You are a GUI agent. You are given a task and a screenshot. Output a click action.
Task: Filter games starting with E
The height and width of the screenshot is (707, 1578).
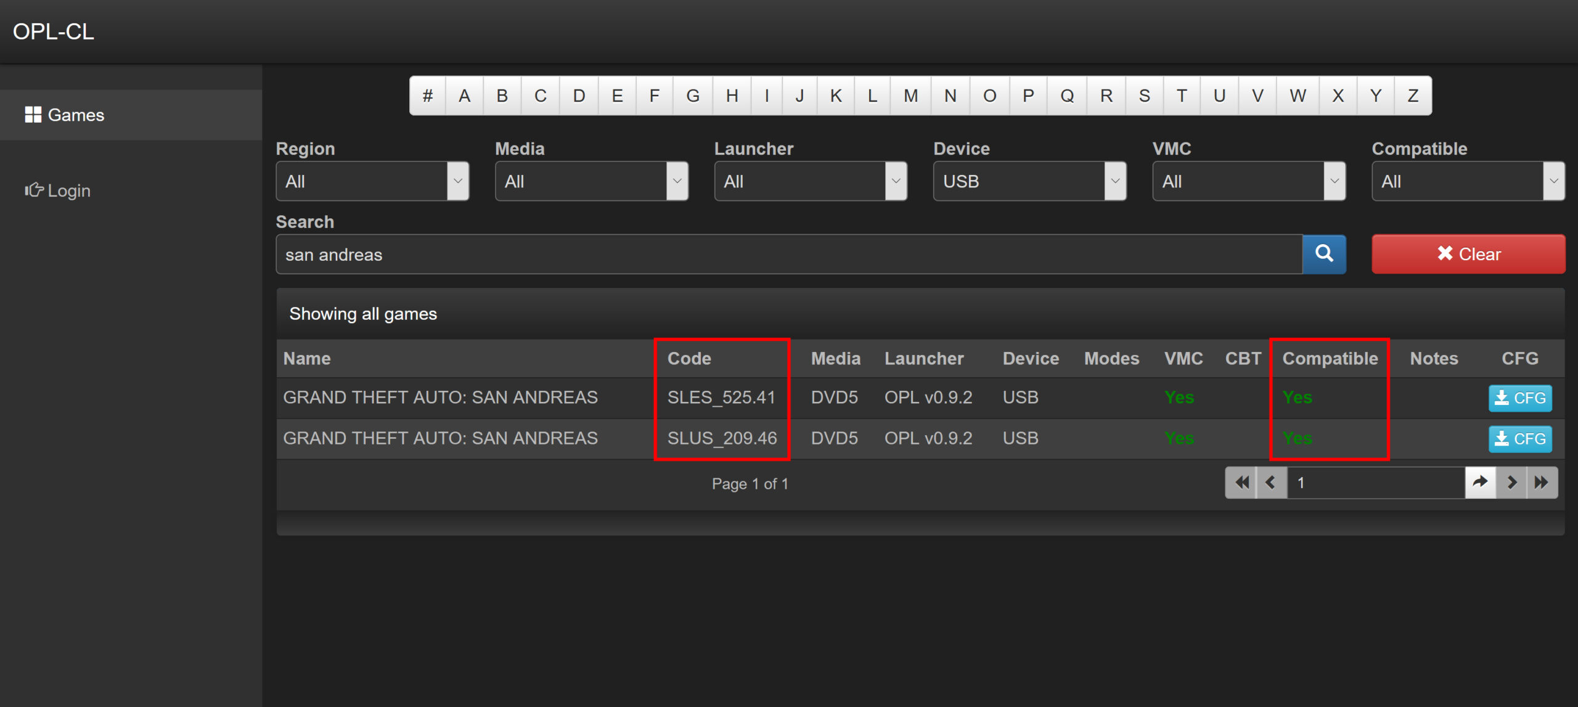click(x=617, y=96)
